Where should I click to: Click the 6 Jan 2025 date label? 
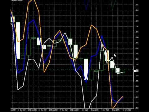click(x=105, y=110)
